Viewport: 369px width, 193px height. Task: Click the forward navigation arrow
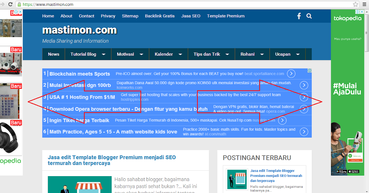(2, 4)
